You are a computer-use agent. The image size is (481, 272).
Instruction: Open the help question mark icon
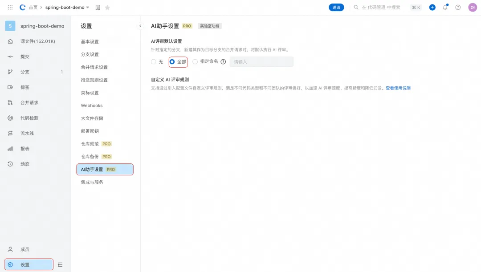pos(458,8)
